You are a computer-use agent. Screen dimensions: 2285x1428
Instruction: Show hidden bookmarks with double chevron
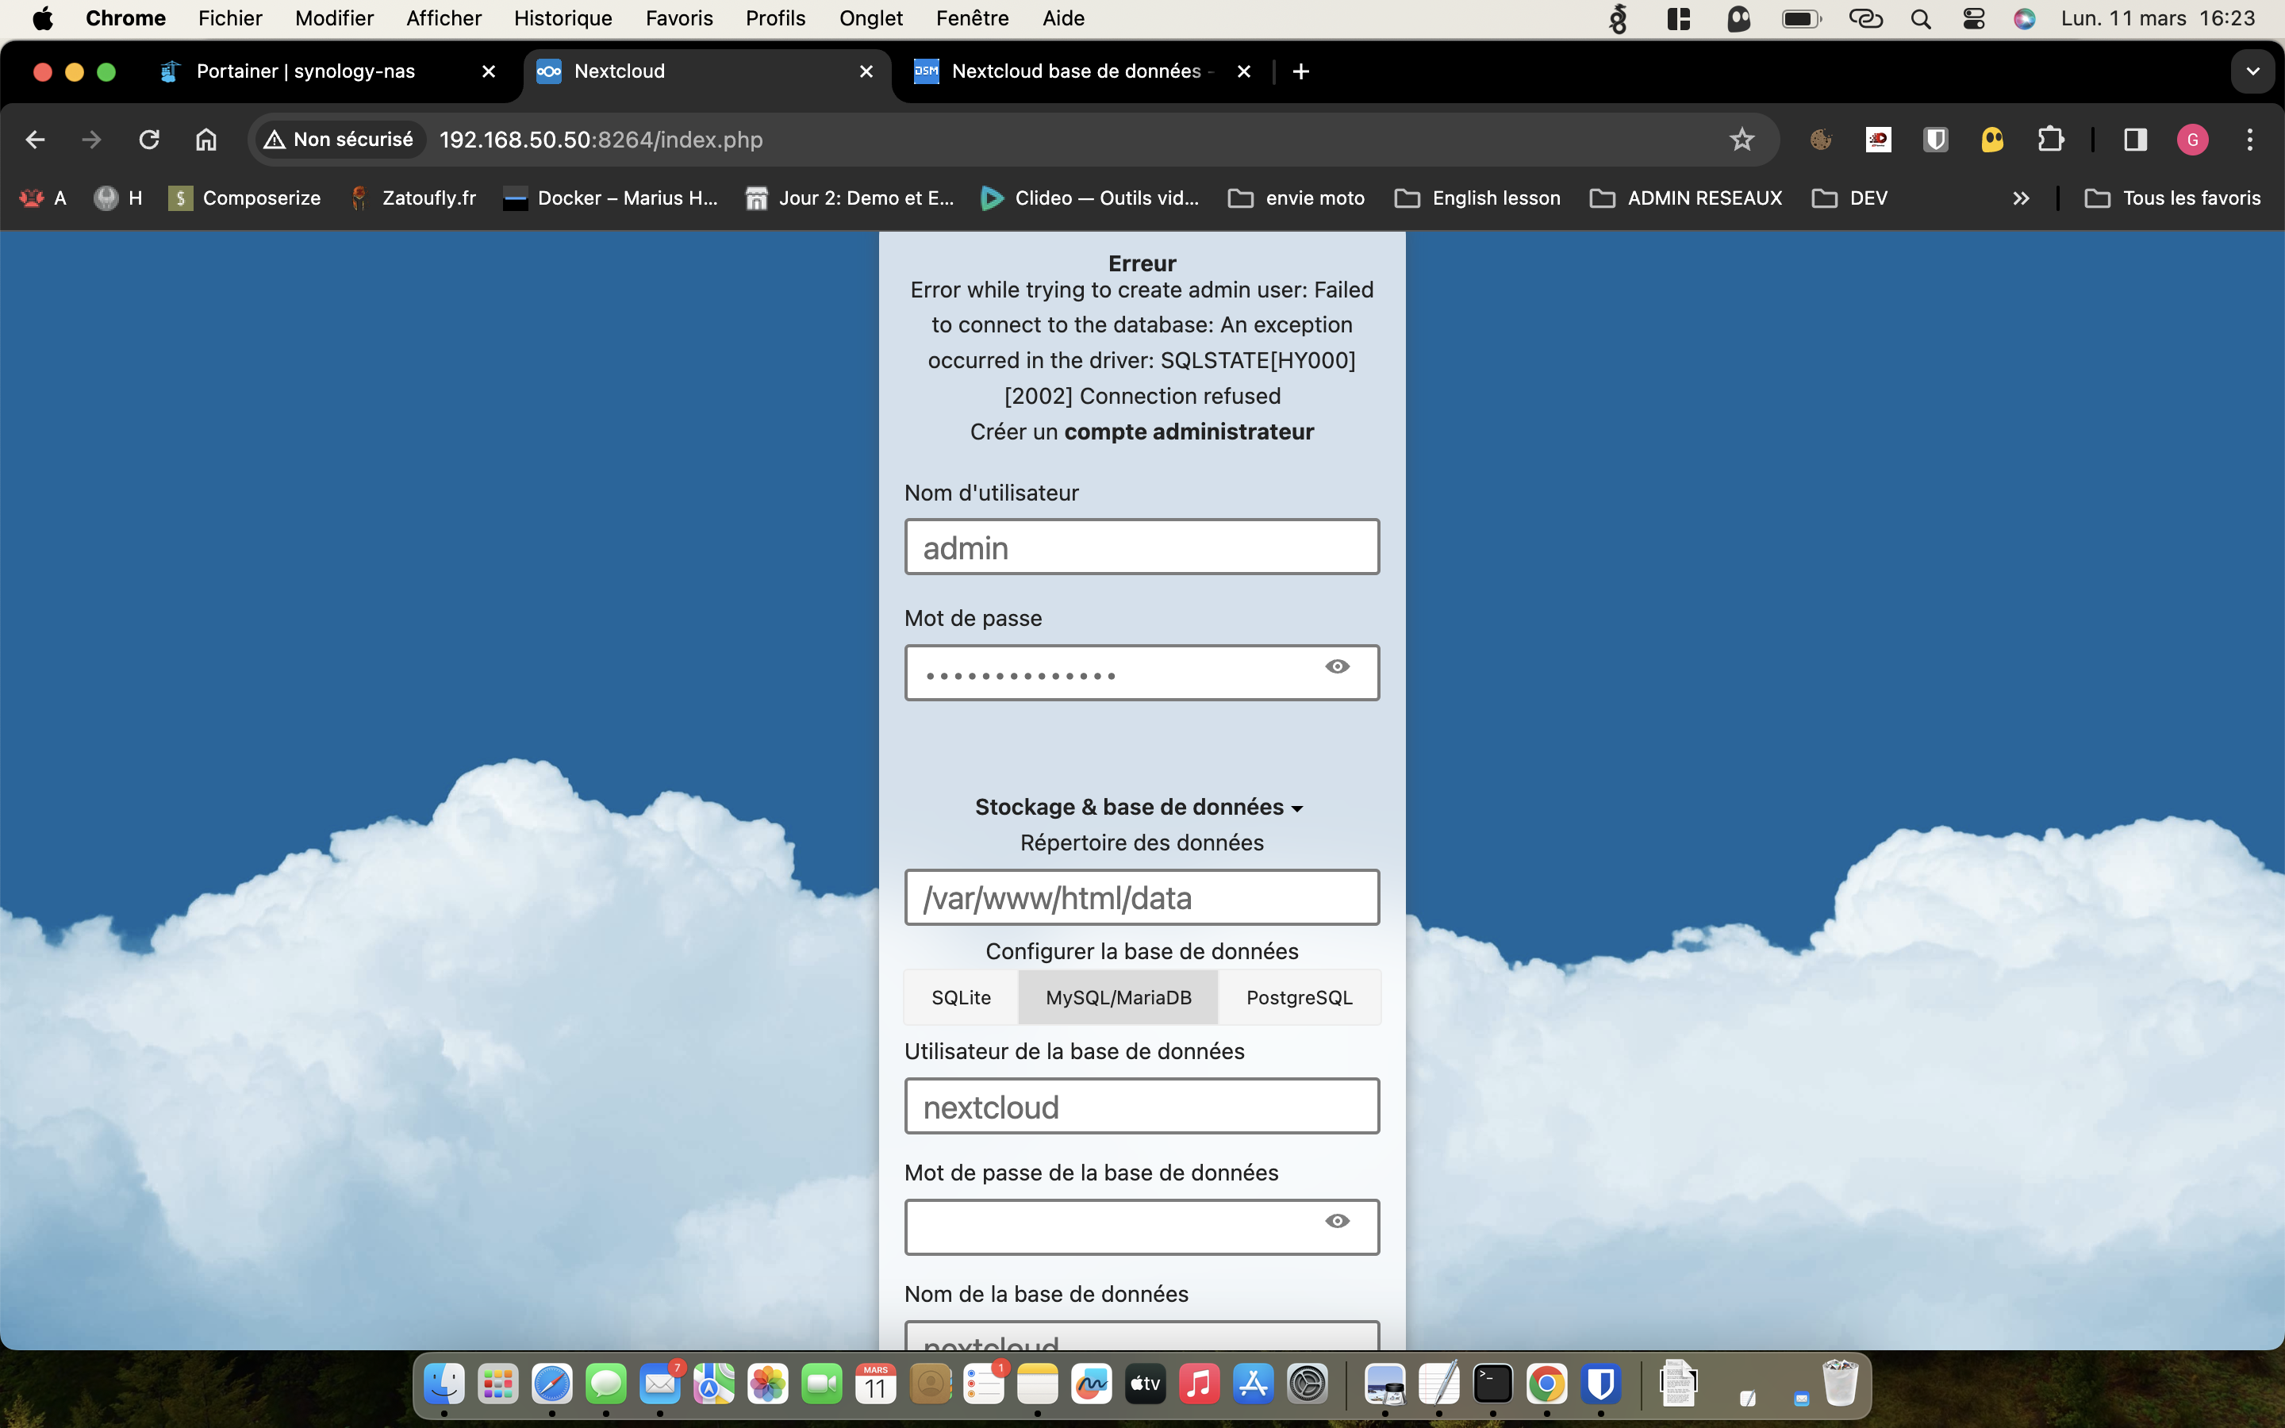tap(2021, 198)
